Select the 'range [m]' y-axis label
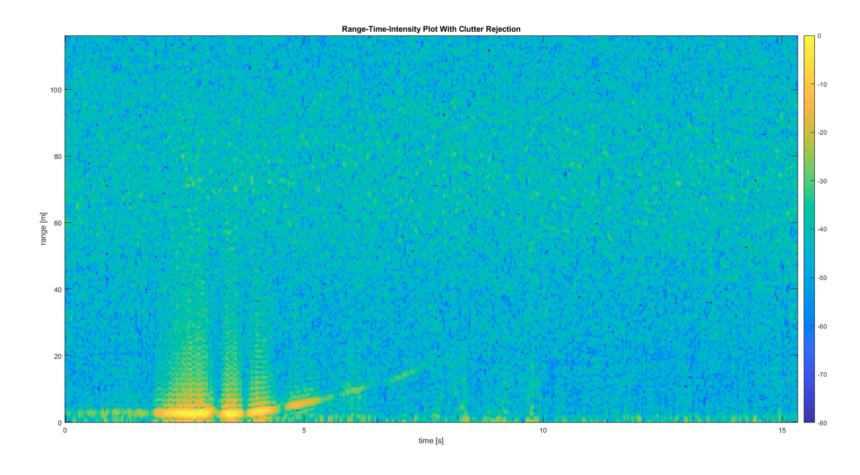Viewport: 860px width, 475px height. click(x=44, y=229)
